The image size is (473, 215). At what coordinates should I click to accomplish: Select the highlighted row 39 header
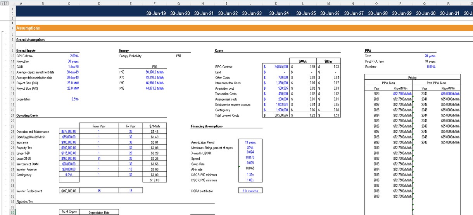[x=12, y=213]
